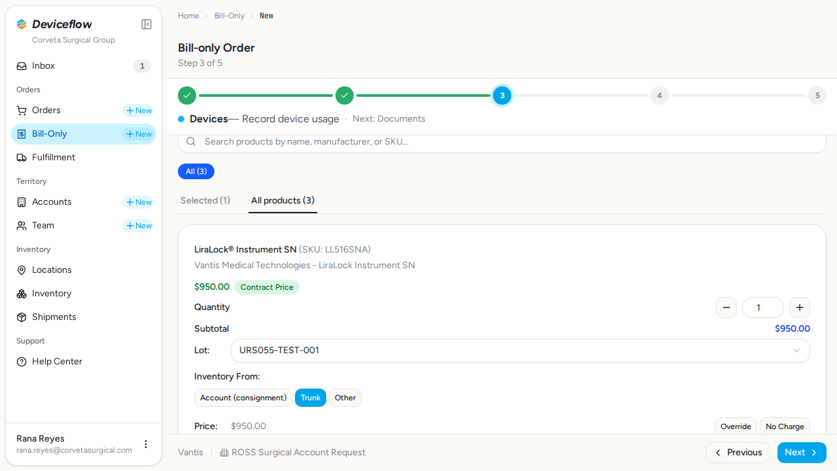This screenshot has width=837, height=471.
Task: Go to Home breadcrumb
Action: coord(188,16)
